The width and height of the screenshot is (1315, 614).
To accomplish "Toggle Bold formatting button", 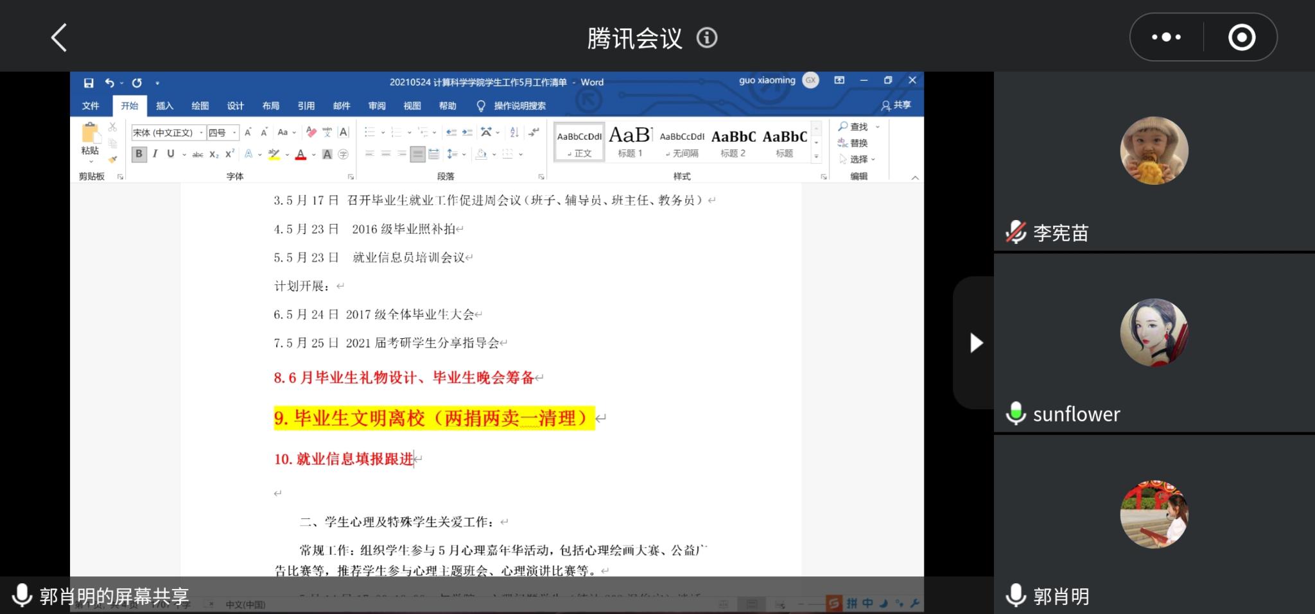I will [x=138, y=154].
